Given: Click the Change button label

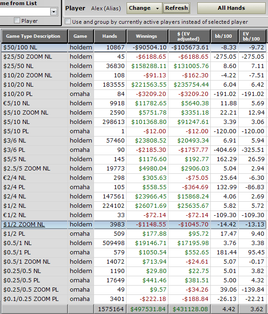Looking at the screenshot, I should click(140, 8).
